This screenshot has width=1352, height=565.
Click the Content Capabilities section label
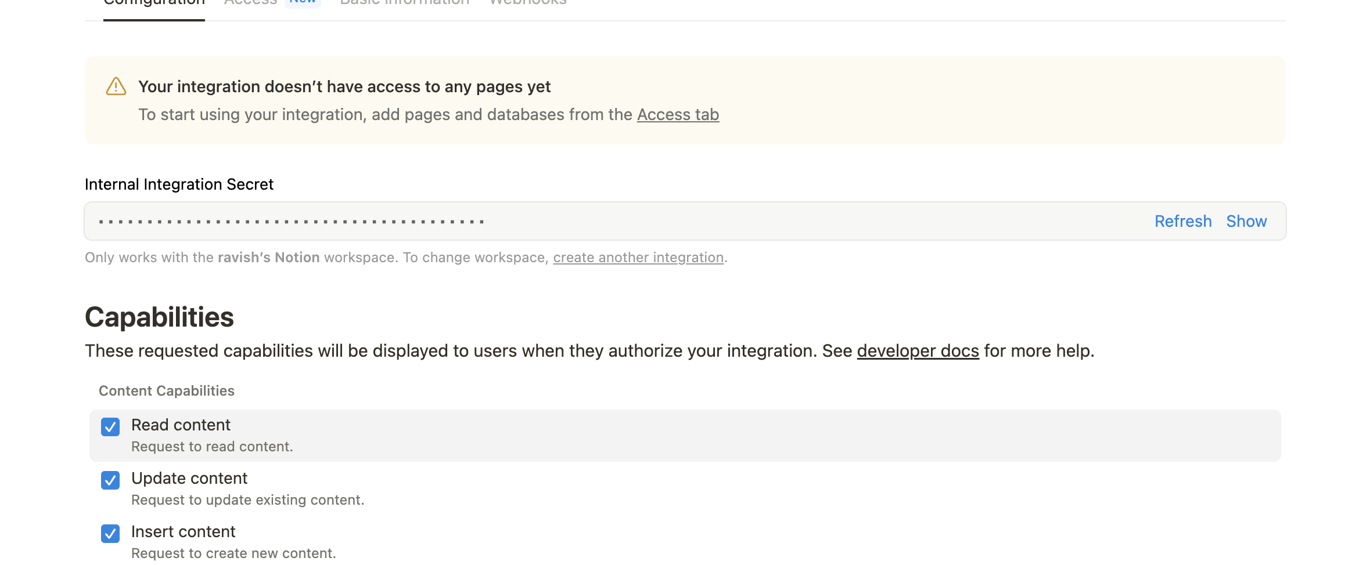[x=167, y=390]
